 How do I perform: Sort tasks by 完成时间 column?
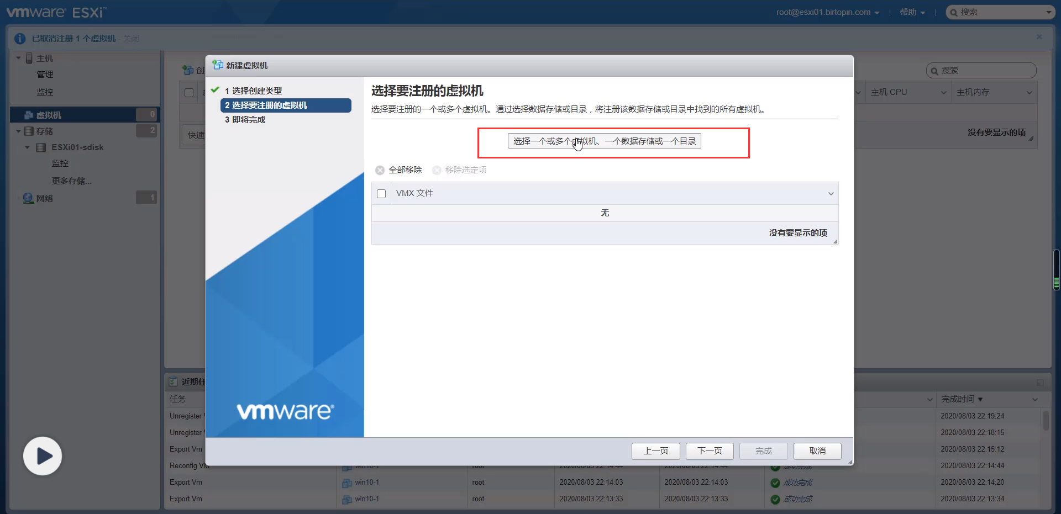(x=962, y=399)
